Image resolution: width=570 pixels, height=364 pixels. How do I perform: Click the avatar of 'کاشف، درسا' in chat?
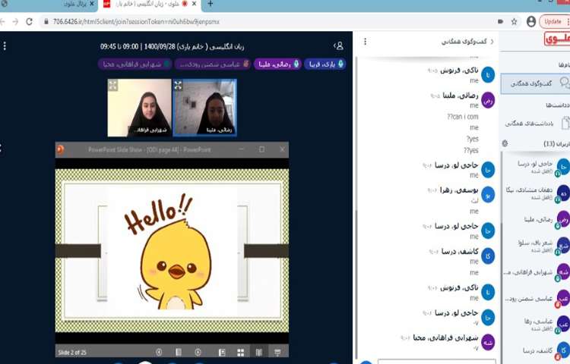pos(488,256)
